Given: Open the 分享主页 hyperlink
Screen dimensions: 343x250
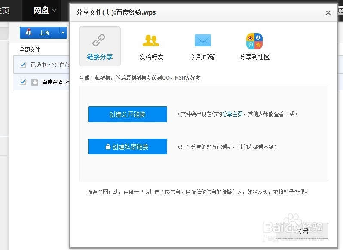Looking at the screenshot, I should click(232, 114).
